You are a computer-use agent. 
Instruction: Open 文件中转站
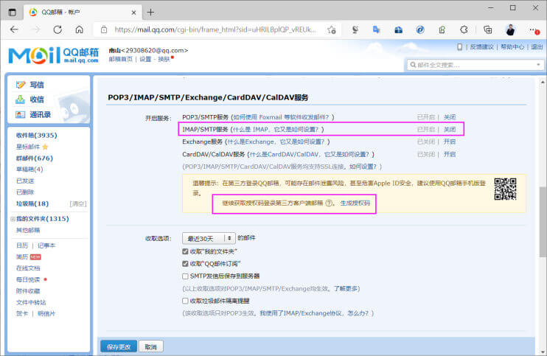click(31, 302)
